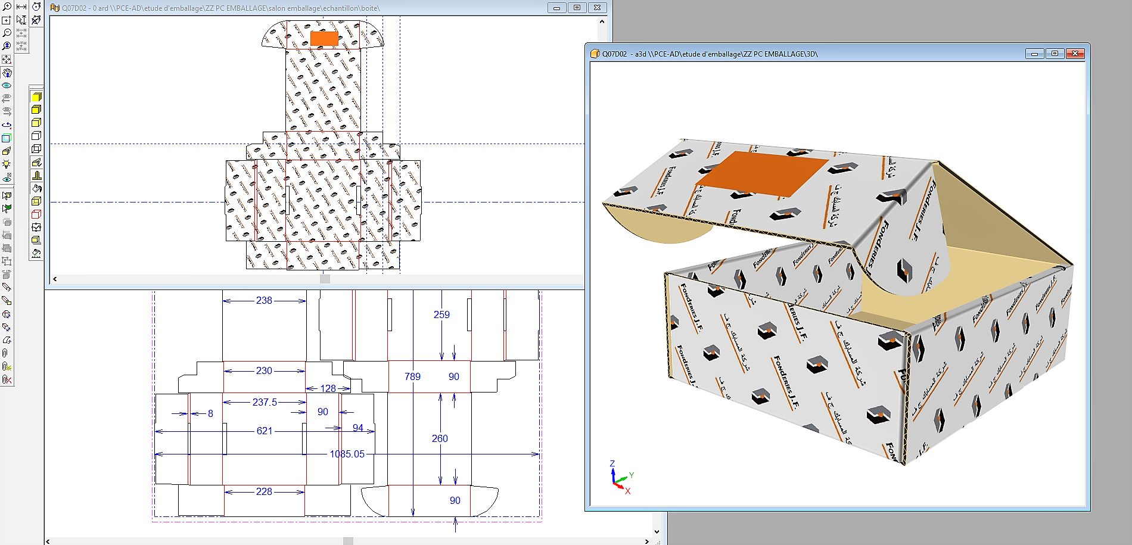Viewport: 1132px width, 545px height.
Task: Choose the horizontal dimension measuring tool
Action: click(x=21, y=7)
